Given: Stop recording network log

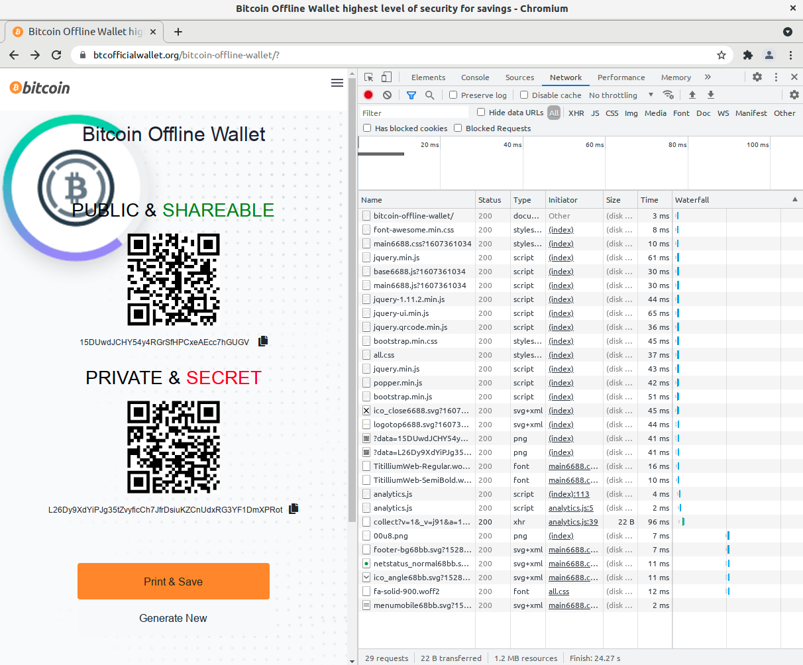Looking at the screenshot, I should point(368,95).
